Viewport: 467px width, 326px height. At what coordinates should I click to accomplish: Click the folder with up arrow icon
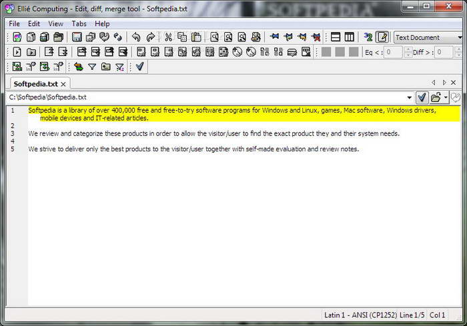tap(105, 67)
